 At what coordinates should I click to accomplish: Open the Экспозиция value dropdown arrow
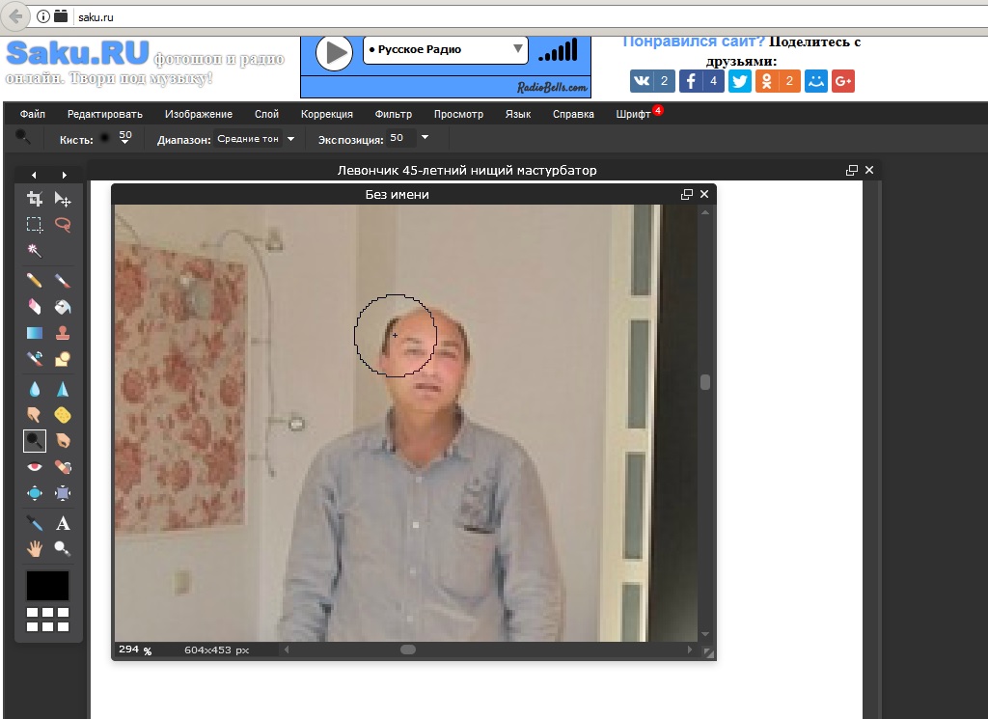pyautogui.click(x=425, y=137)
